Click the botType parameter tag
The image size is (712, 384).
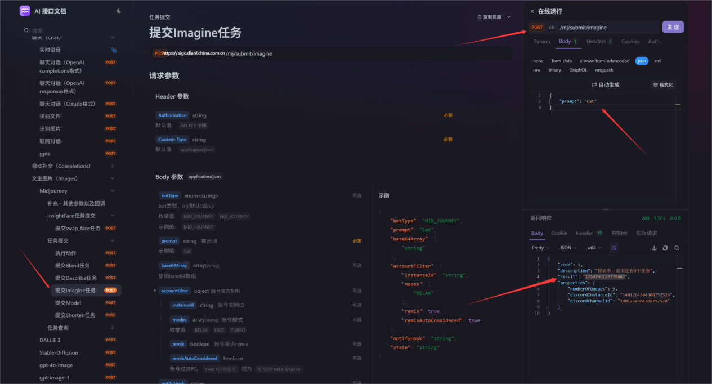169,195
